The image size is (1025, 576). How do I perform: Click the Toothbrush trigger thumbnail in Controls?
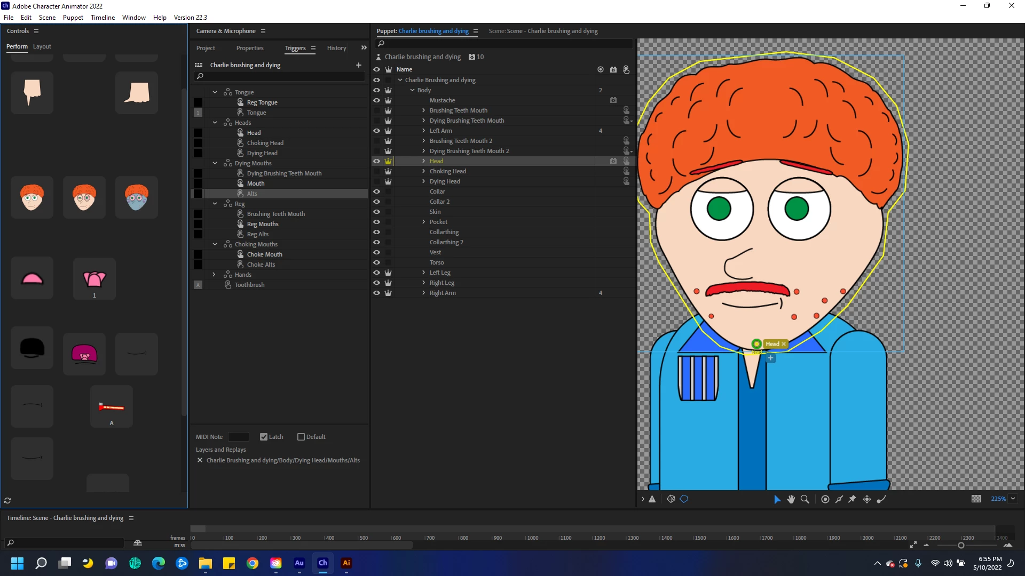coord(111,407)
